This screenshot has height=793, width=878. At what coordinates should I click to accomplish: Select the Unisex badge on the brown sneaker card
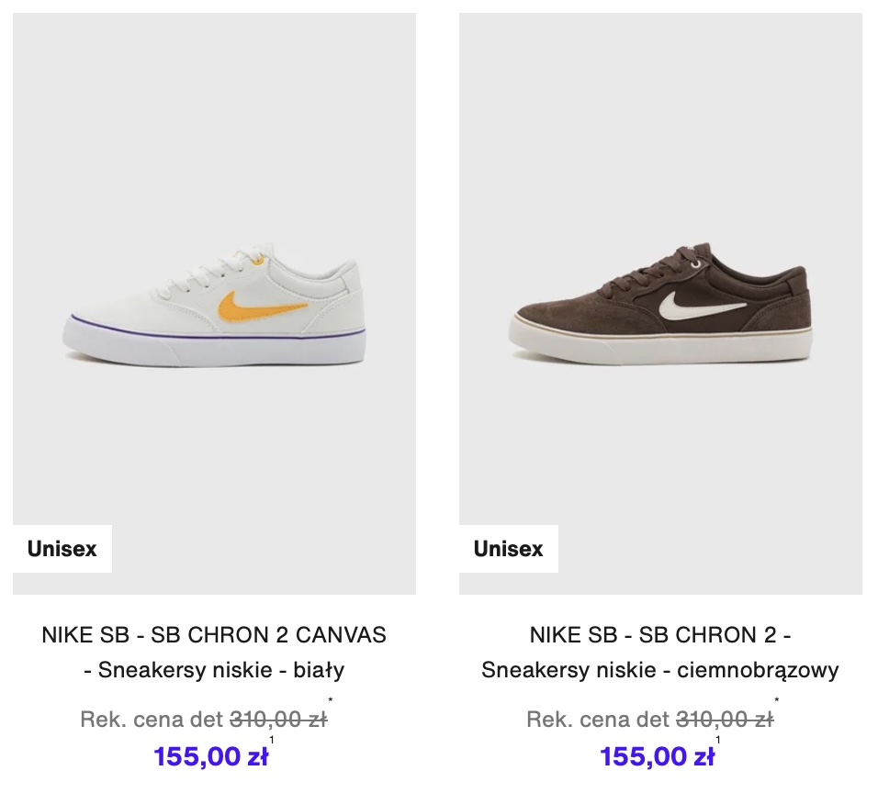(509, 549)
